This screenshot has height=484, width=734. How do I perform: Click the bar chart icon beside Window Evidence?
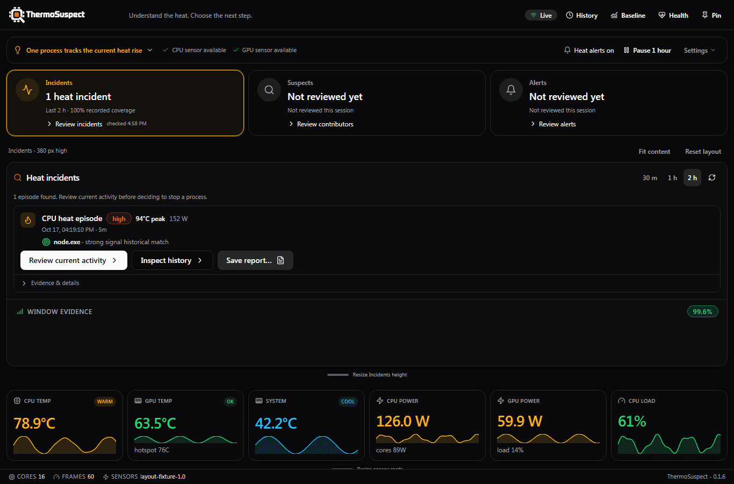click(x=20, y=311)
